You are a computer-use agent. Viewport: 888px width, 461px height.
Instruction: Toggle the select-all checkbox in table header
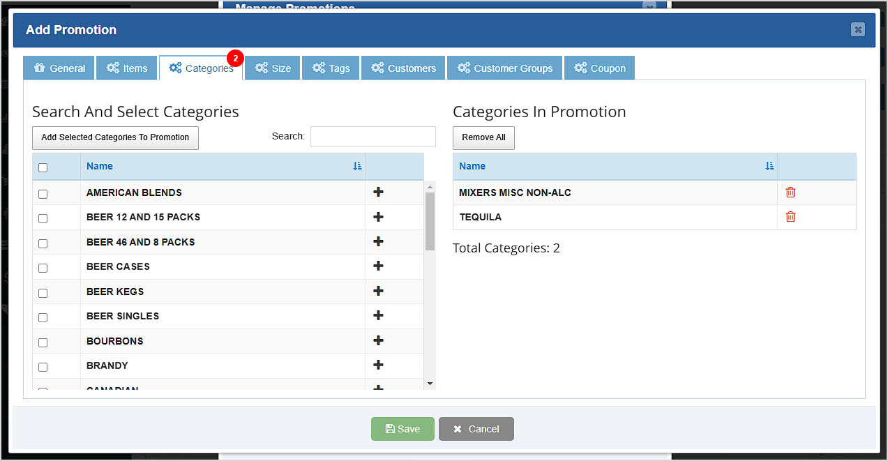tap(43, 167)
